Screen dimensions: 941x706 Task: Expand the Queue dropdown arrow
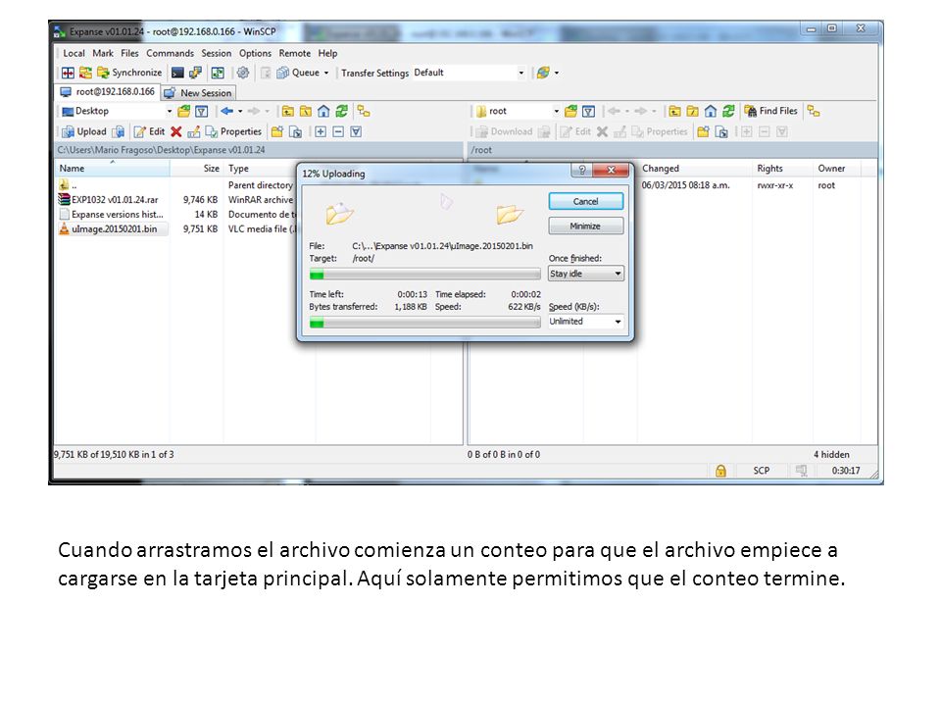326,74
